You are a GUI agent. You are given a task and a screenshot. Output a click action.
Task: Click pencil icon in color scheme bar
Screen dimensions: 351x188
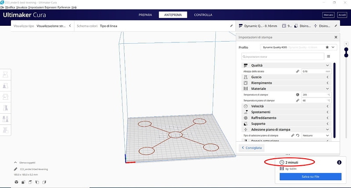pos(231,26)
